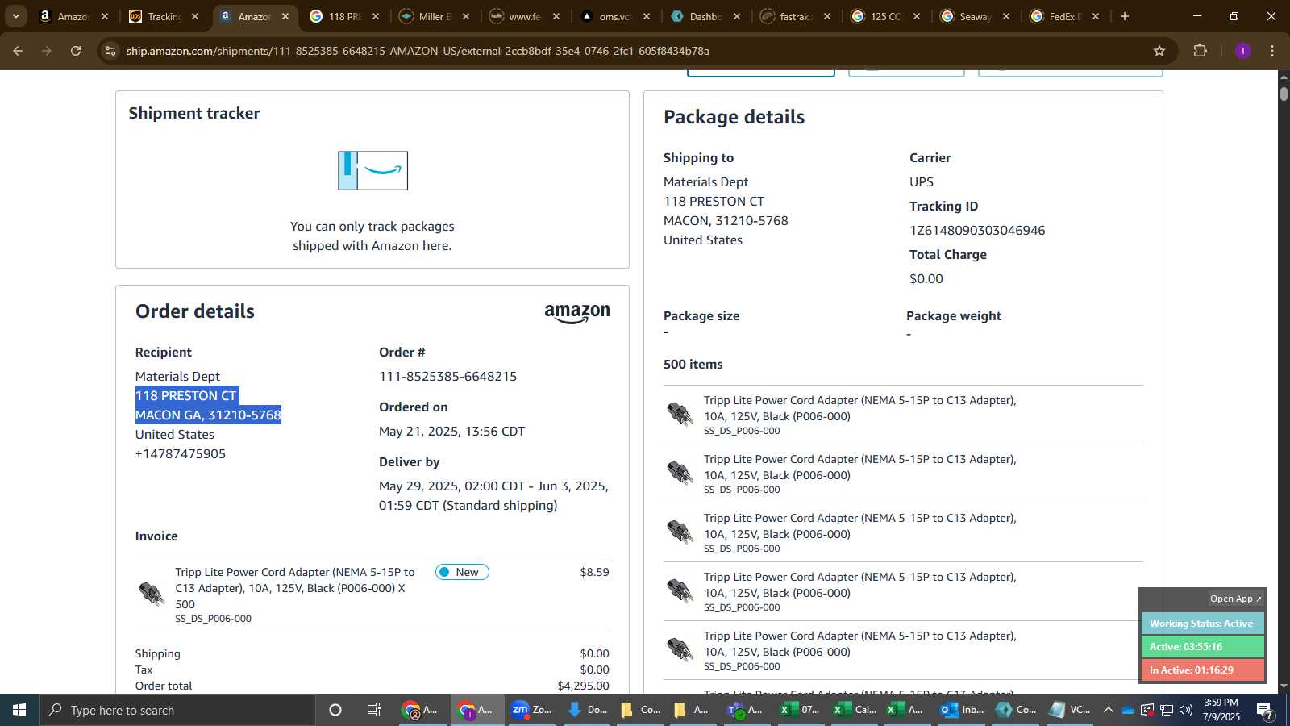Show hidden system tray icons
The width and height of the screenshot is (1290, 726).
click(x=1109, y=710)
